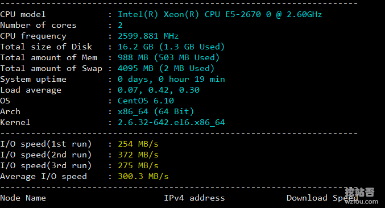
Task: Select the value 2599.881 MHz
Action: 148,36
